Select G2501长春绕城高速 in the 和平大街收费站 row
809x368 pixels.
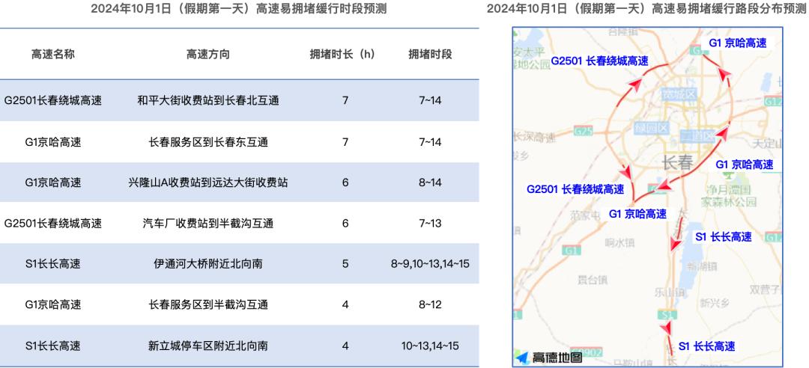coord(52,100)
